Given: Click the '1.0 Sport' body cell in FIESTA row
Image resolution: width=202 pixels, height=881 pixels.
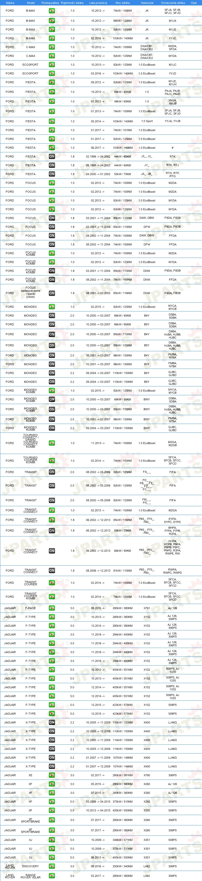Looking at the screenshot, I should pos(147,121).
